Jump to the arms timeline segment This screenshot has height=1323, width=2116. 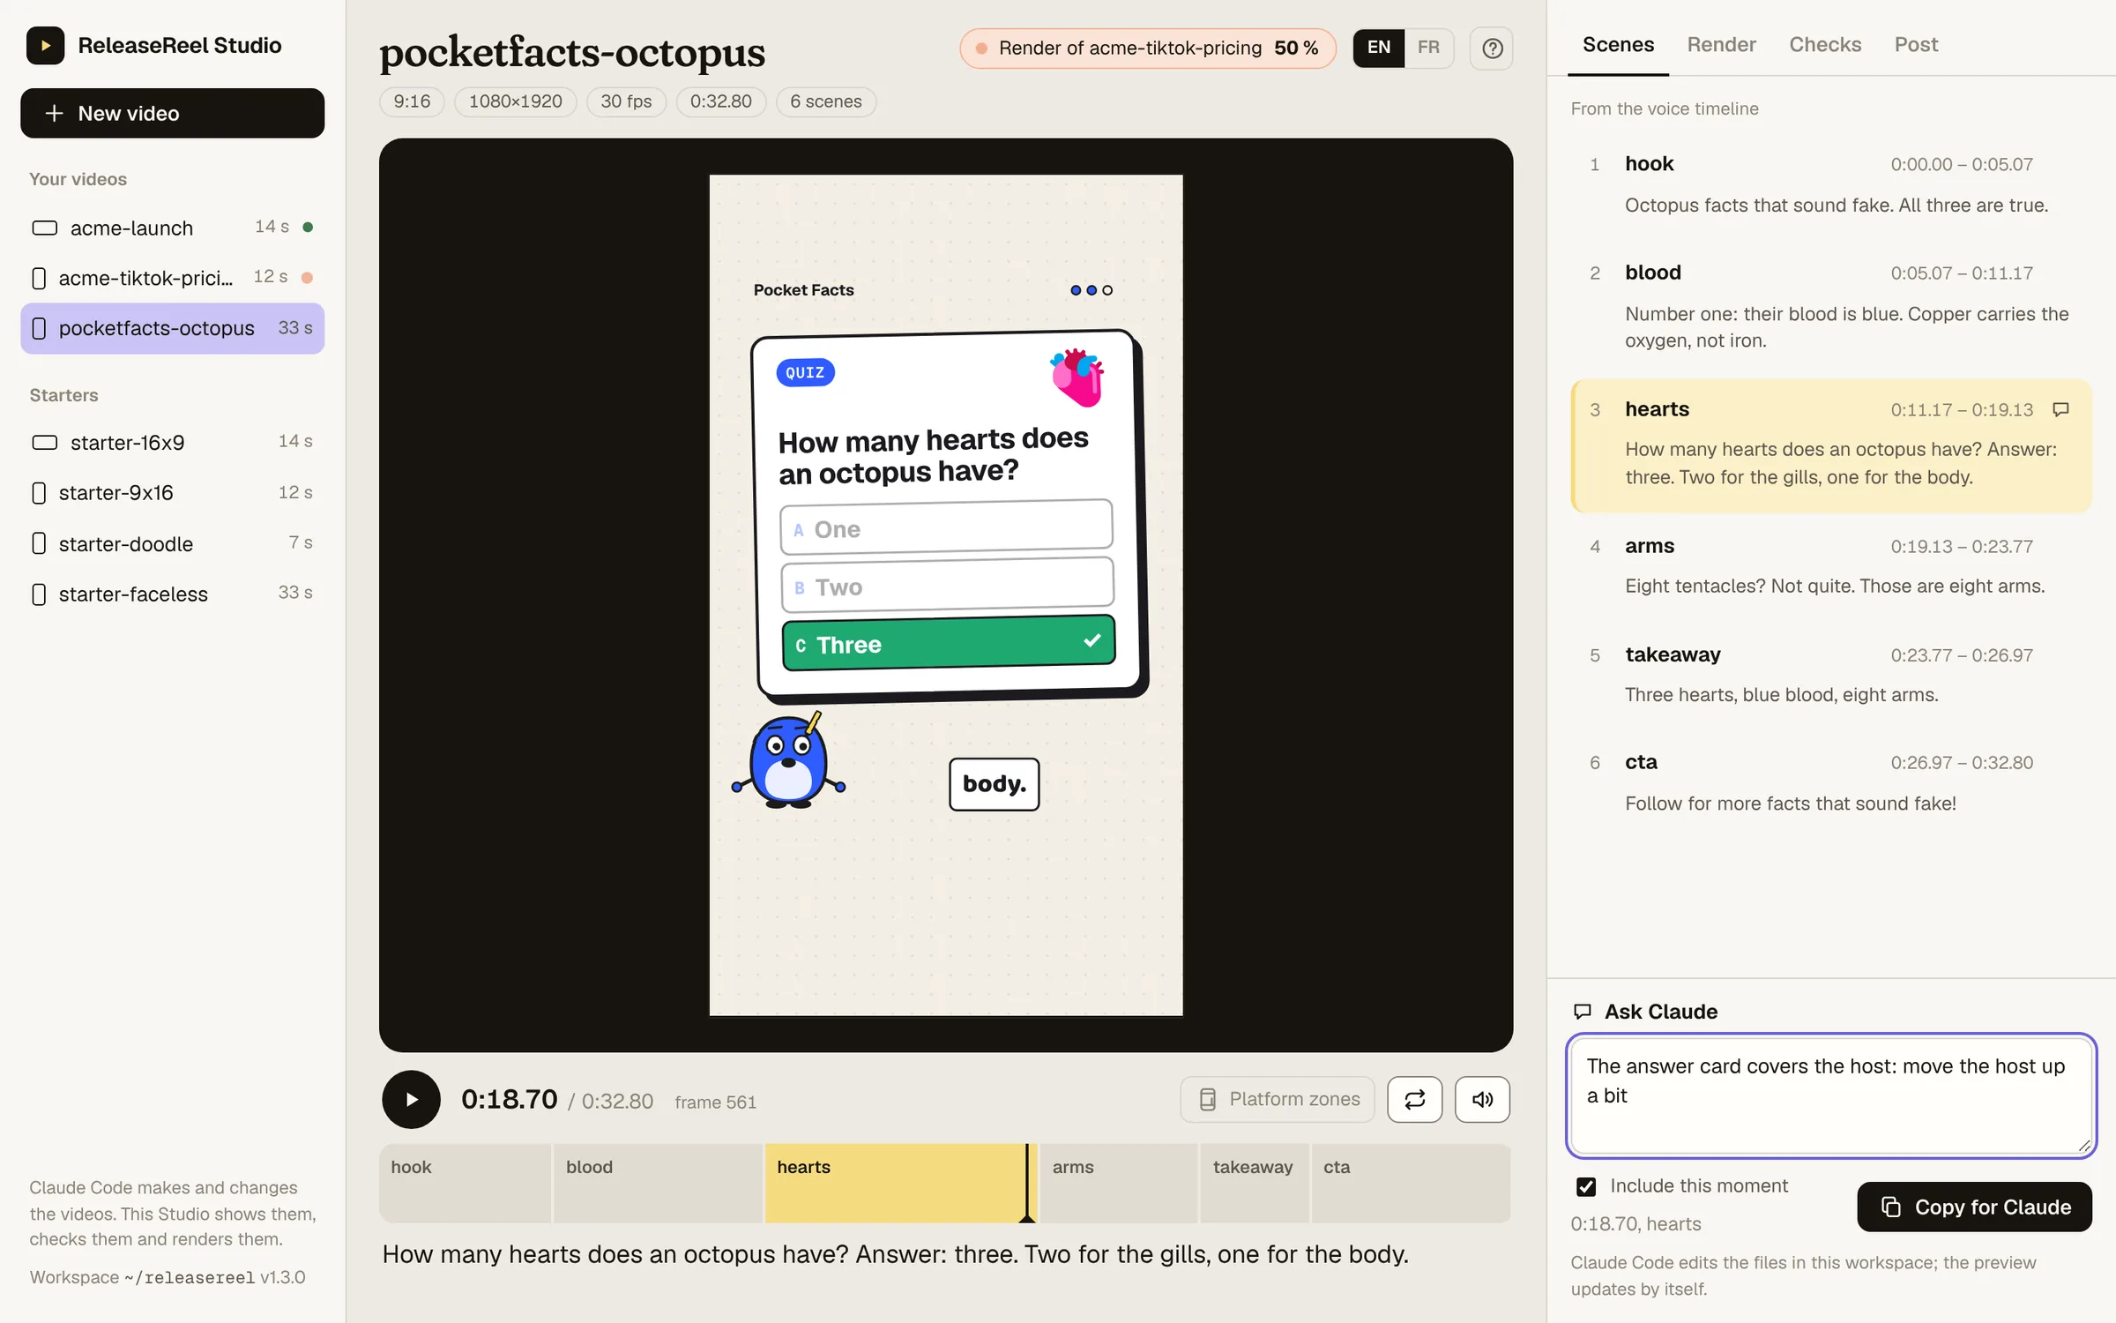point(1118,1183)
